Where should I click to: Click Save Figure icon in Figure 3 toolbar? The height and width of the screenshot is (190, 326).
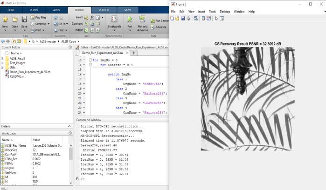(183, 19)
